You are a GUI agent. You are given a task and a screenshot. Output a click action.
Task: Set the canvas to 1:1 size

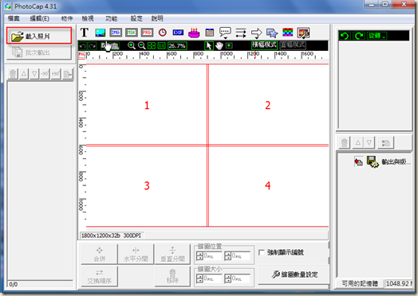[162, 45]
